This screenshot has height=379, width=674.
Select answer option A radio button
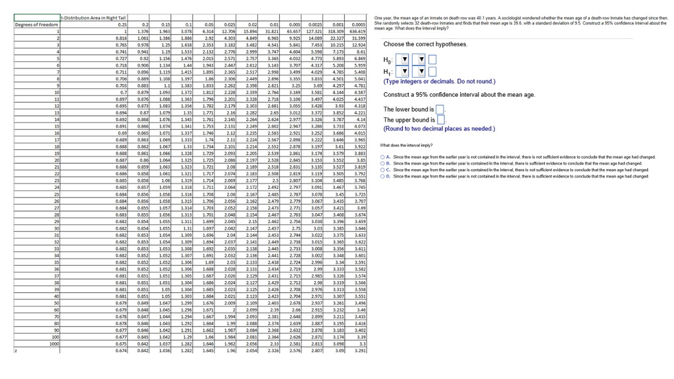tap(382, 157)
